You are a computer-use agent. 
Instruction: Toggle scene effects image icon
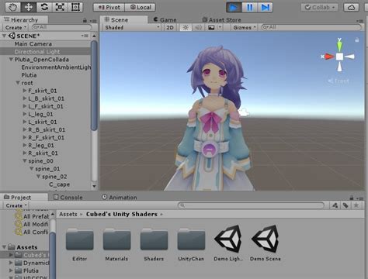(211, 27)
